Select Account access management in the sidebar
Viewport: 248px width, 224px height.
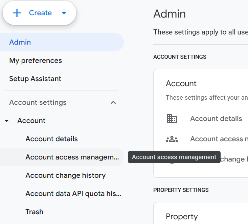pos(72,157)
